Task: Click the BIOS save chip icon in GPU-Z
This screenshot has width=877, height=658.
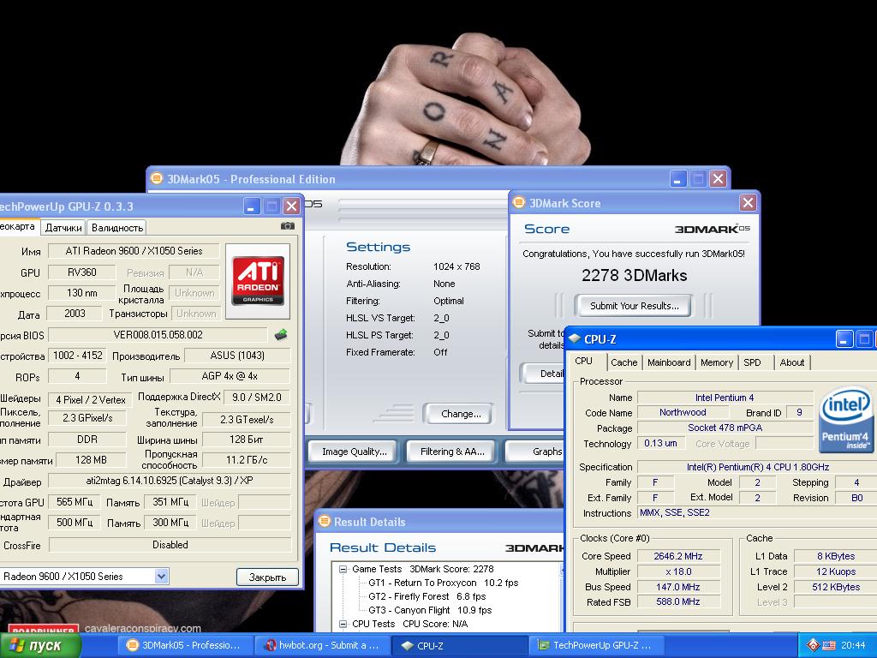Action: (x=281, y=335)
